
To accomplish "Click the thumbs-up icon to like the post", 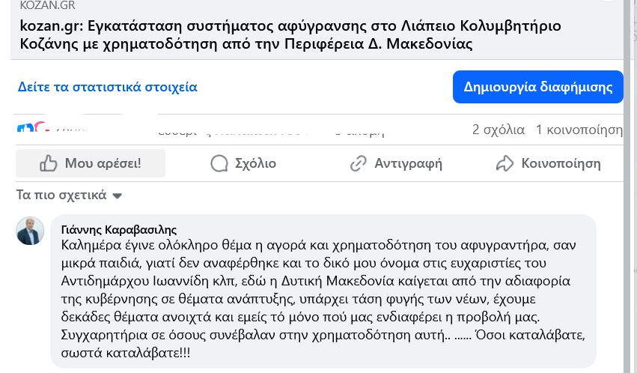I will (49, 163).
